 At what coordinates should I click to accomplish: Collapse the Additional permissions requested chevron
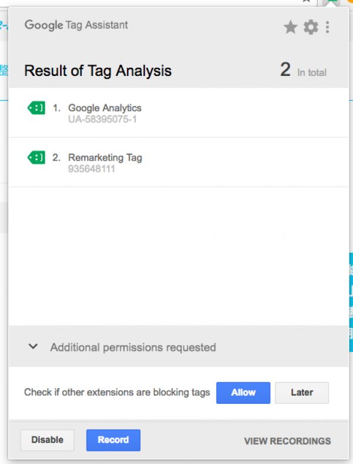[x=33, y=346]
